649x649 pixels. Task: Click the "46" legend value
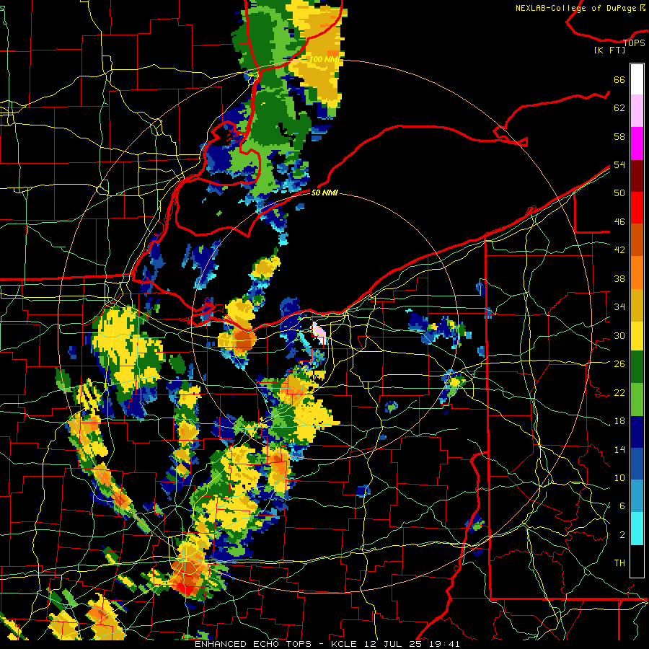tap(619, 222)
